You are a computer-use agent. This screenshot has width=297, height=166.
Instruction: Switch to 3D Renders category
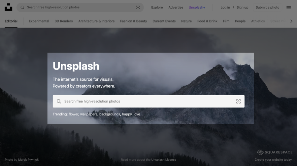click(x=64, y=21)
